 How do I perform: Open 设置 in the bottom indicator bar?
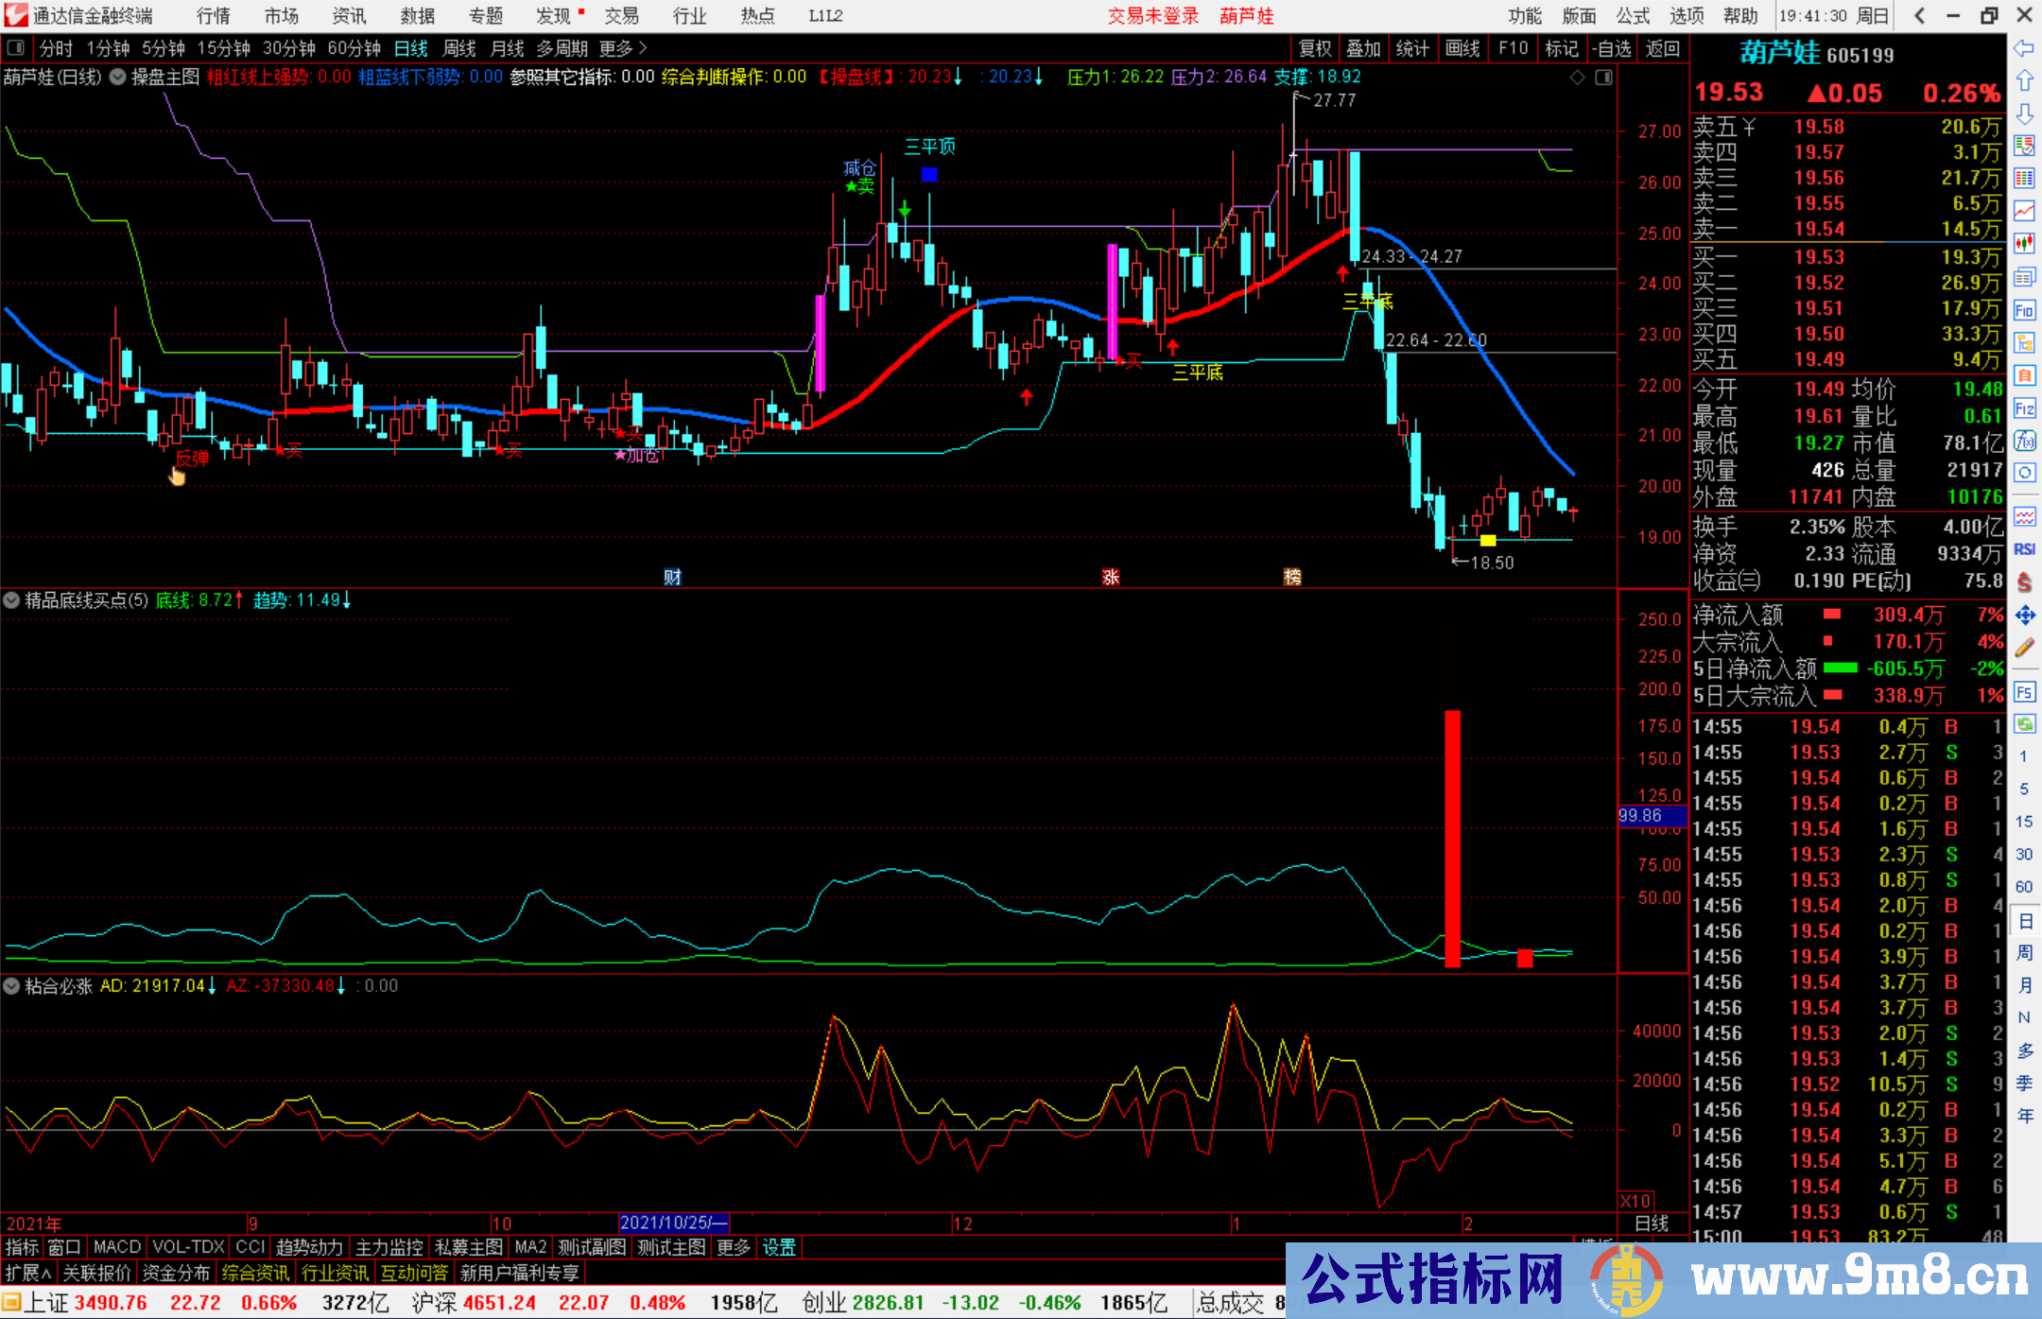click(x=778, y=1247)
